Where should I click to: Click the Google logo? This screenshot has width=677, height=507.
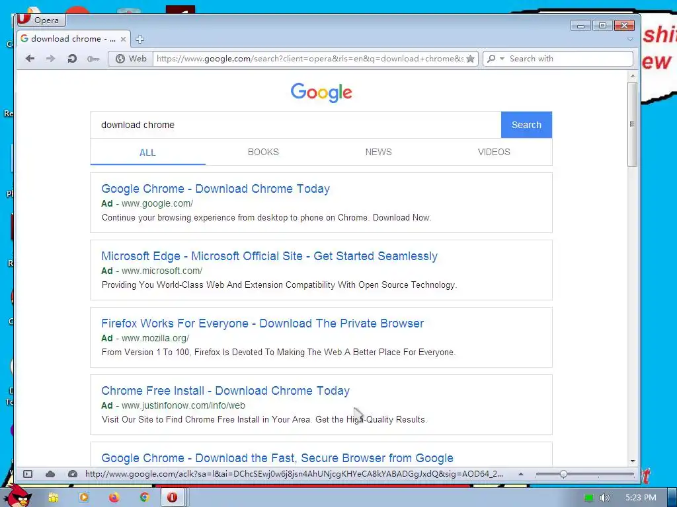pos(321,92)
